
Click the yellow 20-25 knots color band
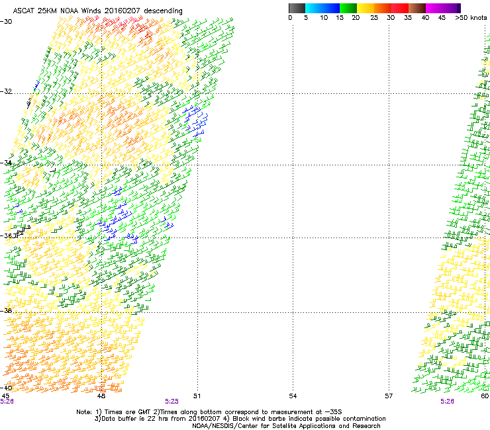(366, 8)
